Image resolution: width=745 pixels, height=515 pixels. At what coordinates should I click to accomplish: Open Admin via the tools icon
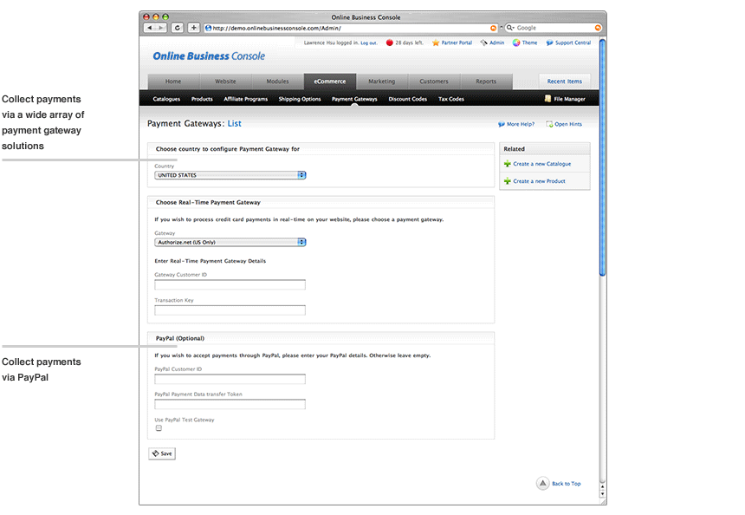(484, 42)
